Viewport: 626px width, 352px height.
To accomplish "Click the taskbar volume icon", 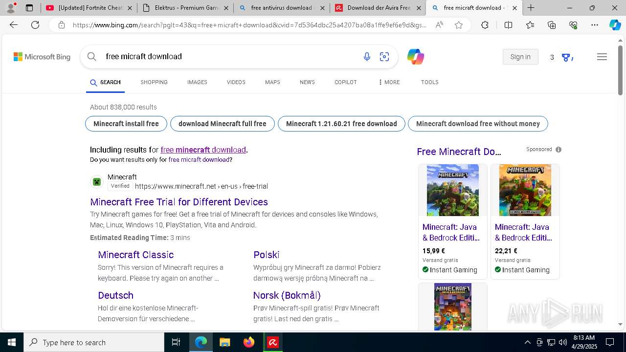I will pyautogui.click(x=563, y=342).
